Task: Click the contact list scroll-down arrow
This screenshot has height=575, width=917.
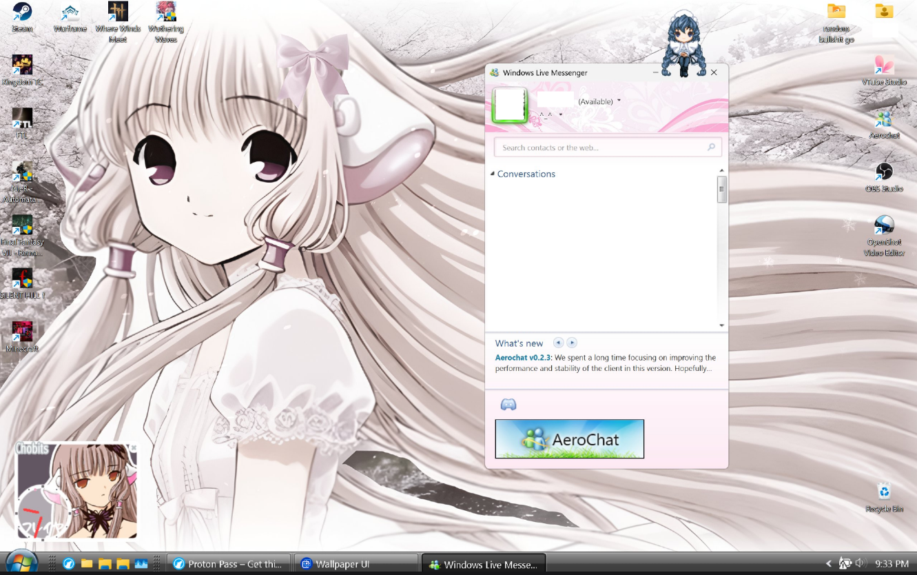Action: pos(722,325)
